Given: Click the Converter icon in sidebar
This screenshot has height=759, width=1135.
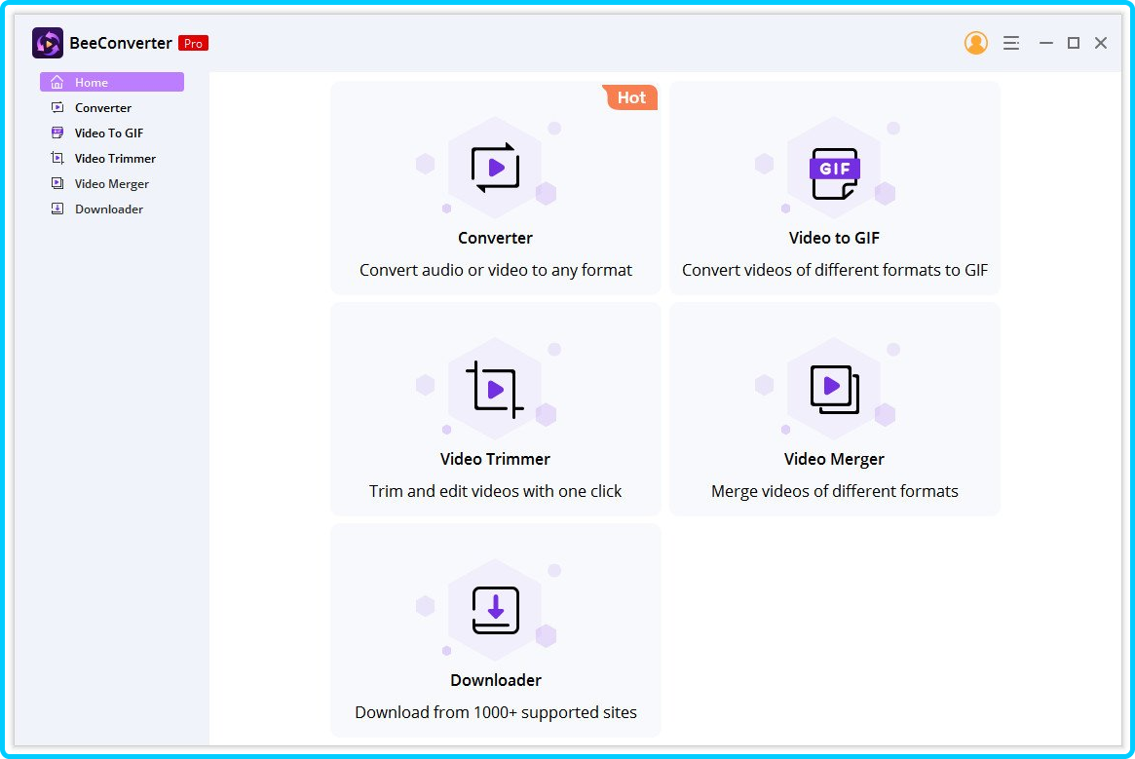Looking at the screenshot, I should click(x=57, y=107).
